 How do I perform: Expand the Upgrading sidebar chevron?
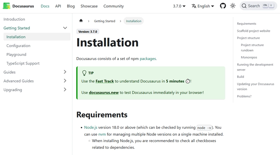click(65, 90)
